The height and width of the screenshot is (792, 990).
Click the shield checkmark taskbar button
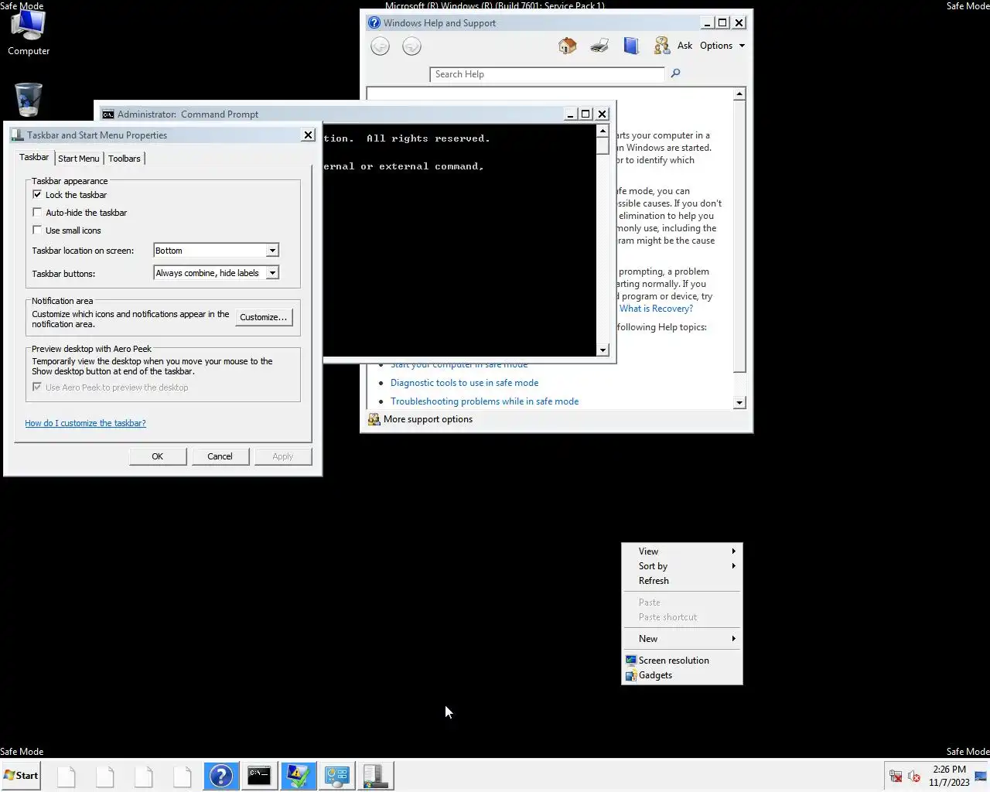[x=298, y=776]
